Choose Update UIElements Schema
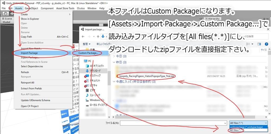The width and height of the screenshot is (271, 134). [43, 100]
